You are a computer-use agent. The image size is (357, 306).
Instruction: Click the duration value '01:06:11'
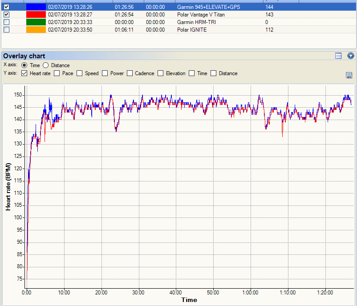(x=124, y=29)
